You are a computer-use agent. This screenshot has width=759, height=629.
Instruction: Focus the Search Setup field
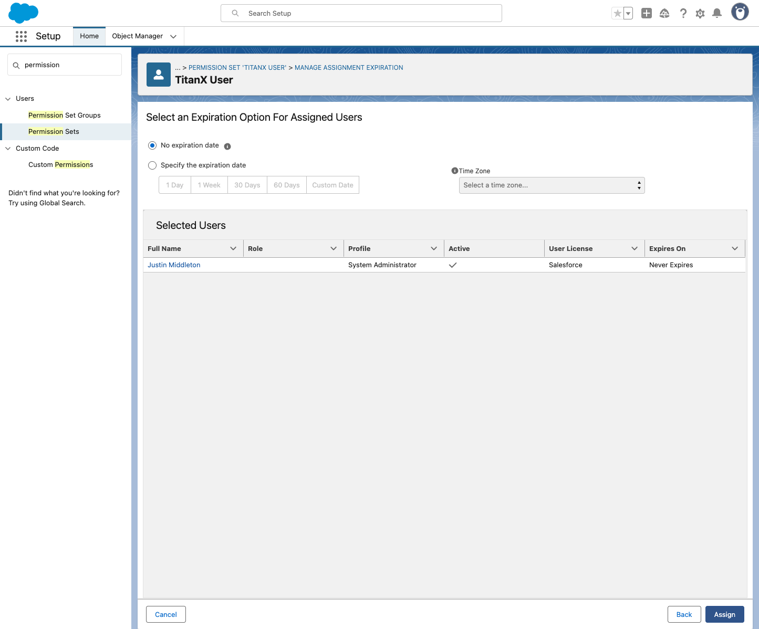coord(361,13)
